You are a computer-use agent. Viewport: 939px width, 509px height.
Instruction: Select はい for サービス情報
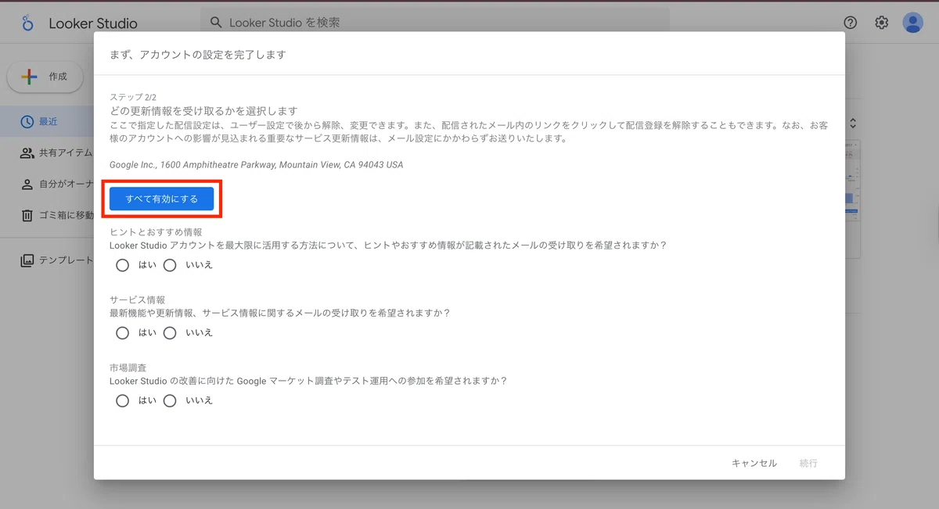(x=122, y=333)
